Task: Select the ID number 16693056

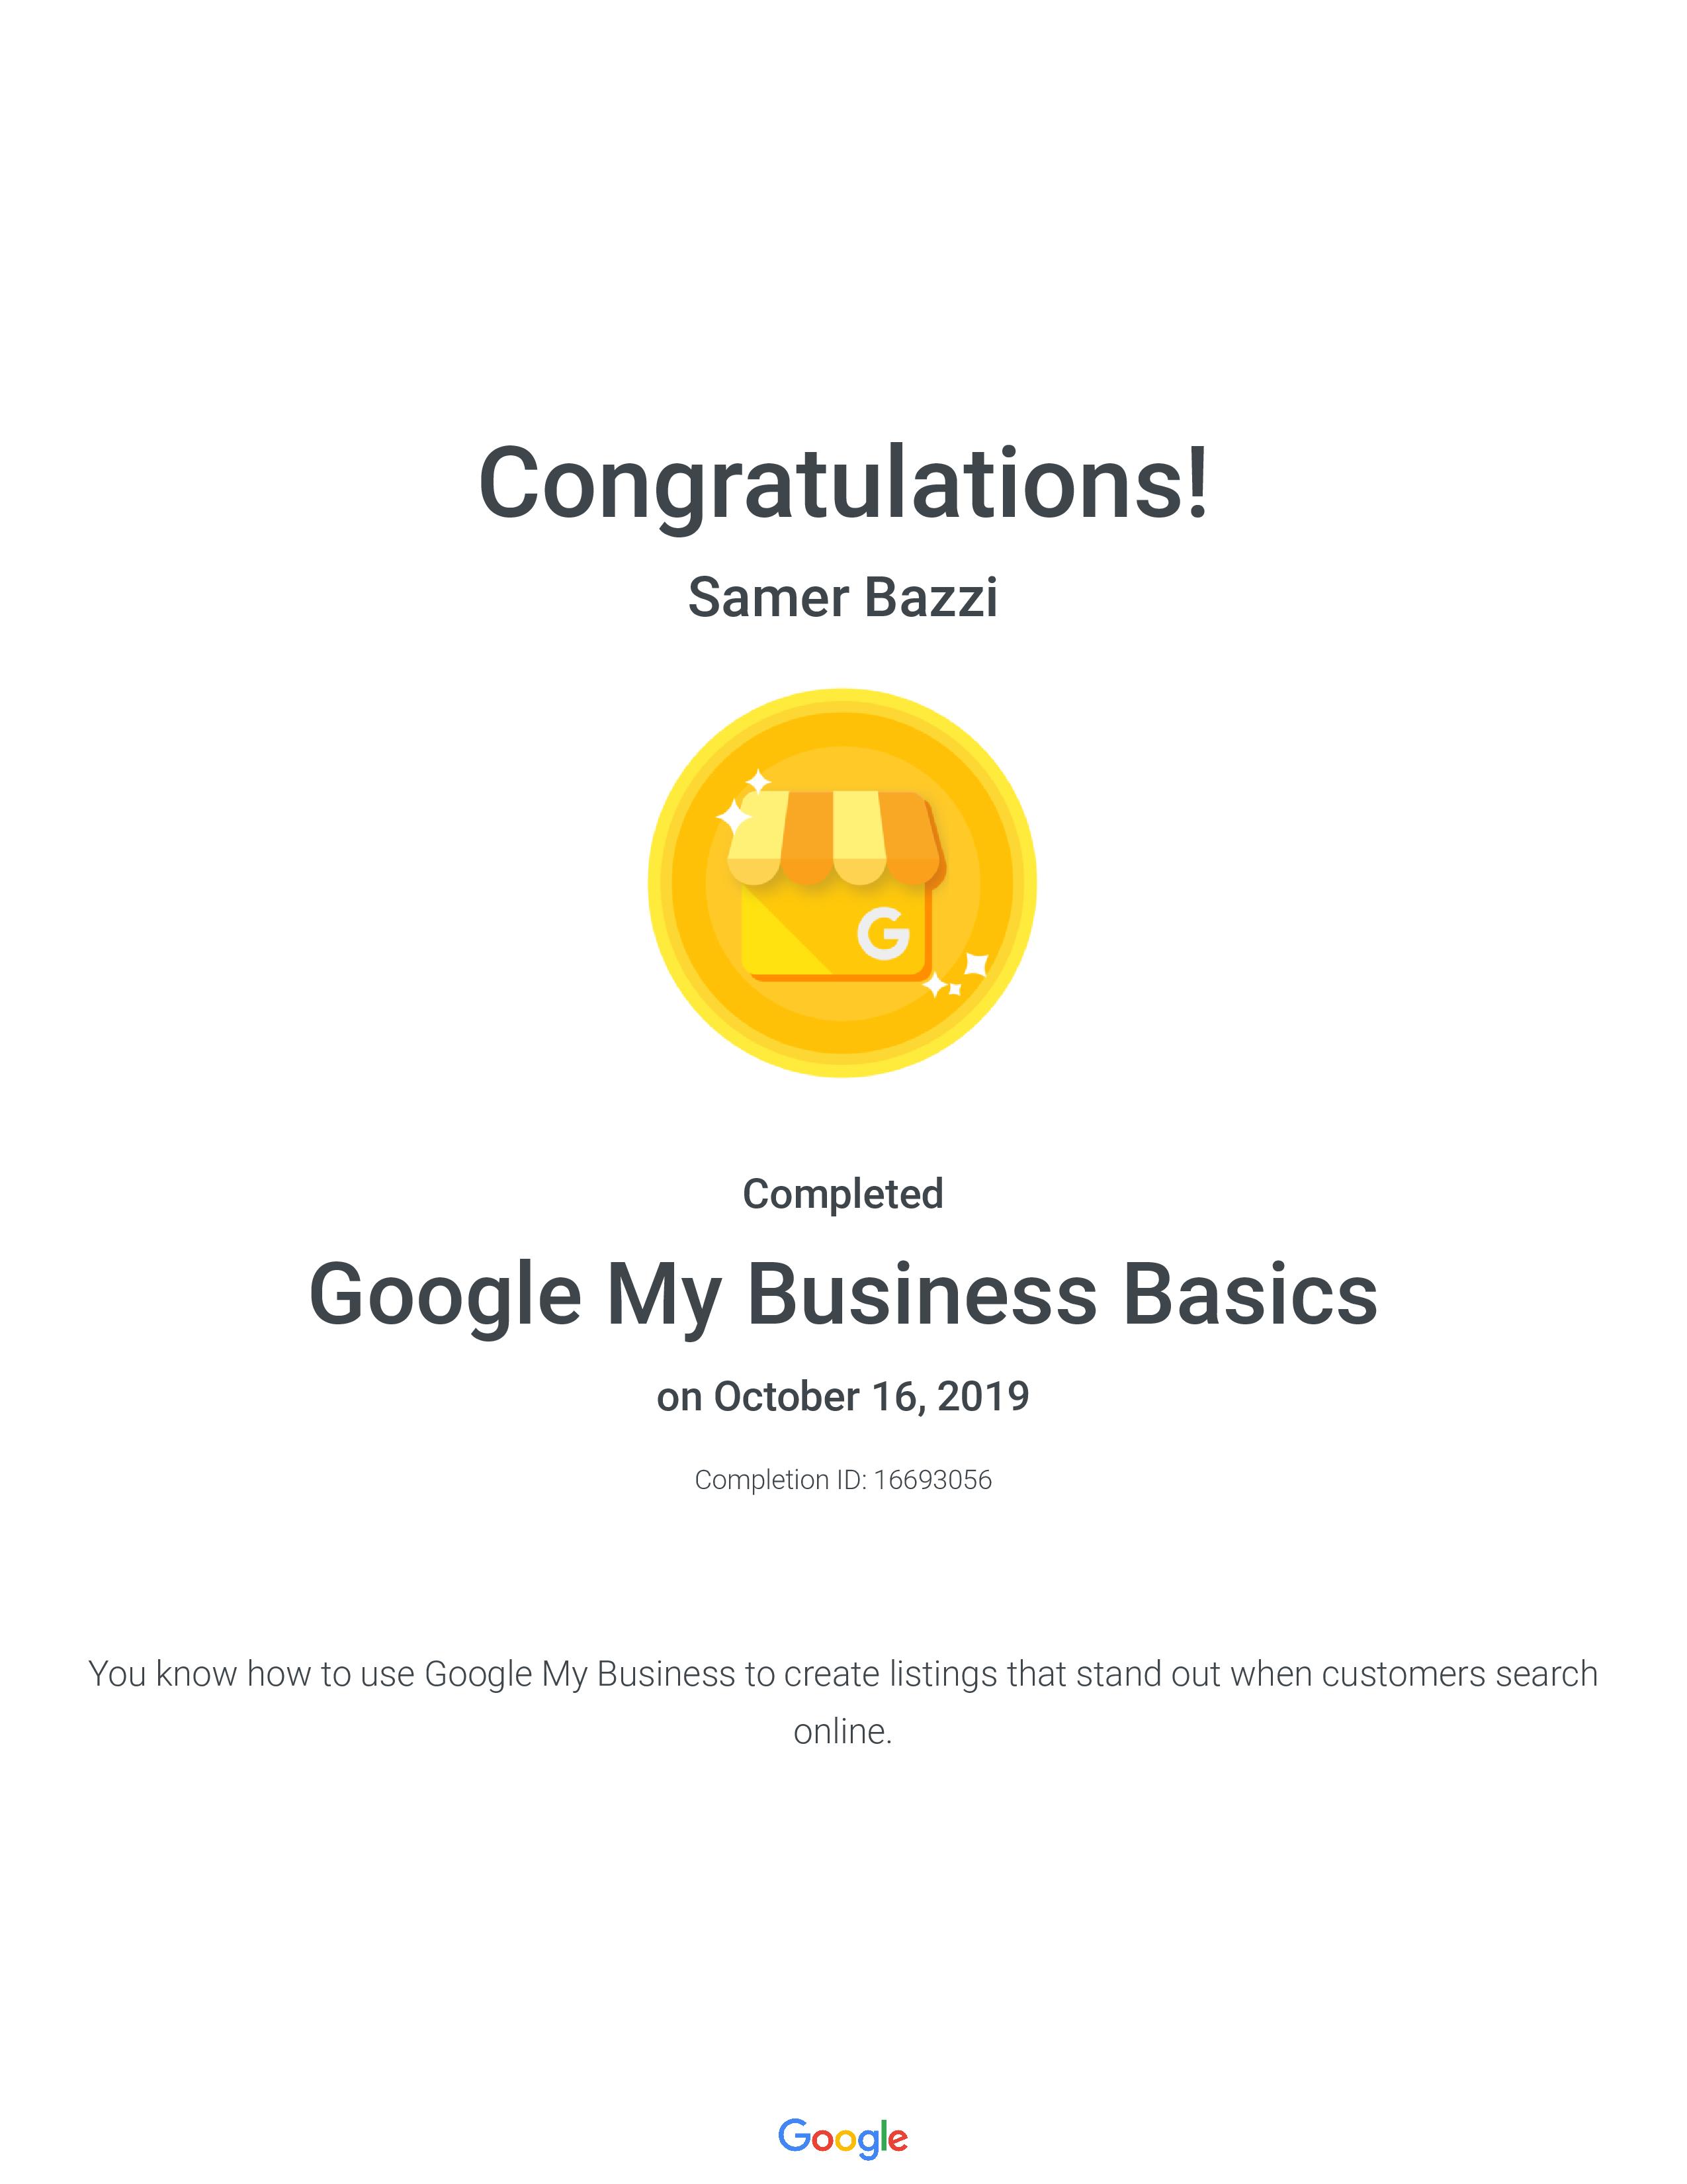Action: coord(932,1480)
